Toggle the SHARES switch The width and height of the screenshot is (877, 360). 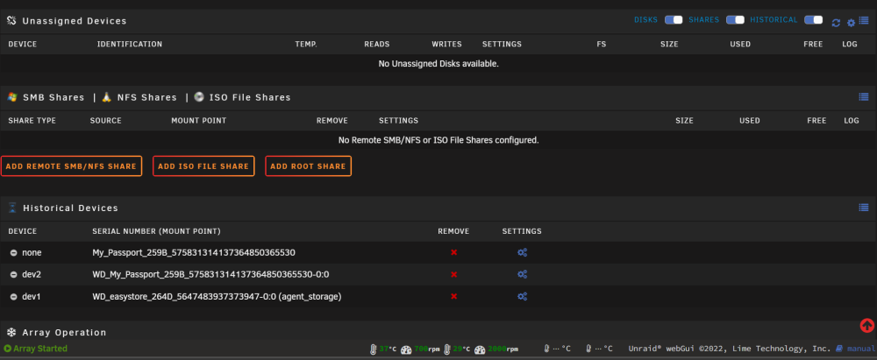[x=735, y=19]
